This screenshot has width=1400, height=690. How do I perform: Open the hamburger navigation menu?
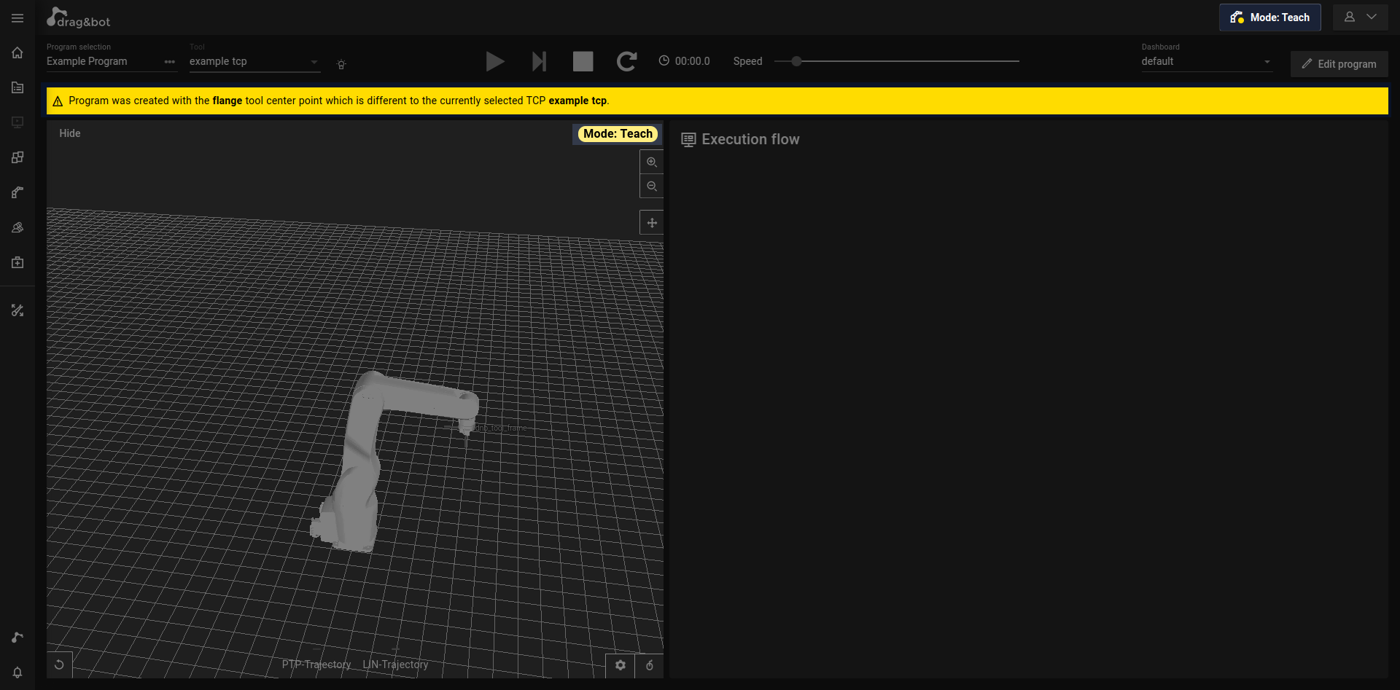pos(17,17)
